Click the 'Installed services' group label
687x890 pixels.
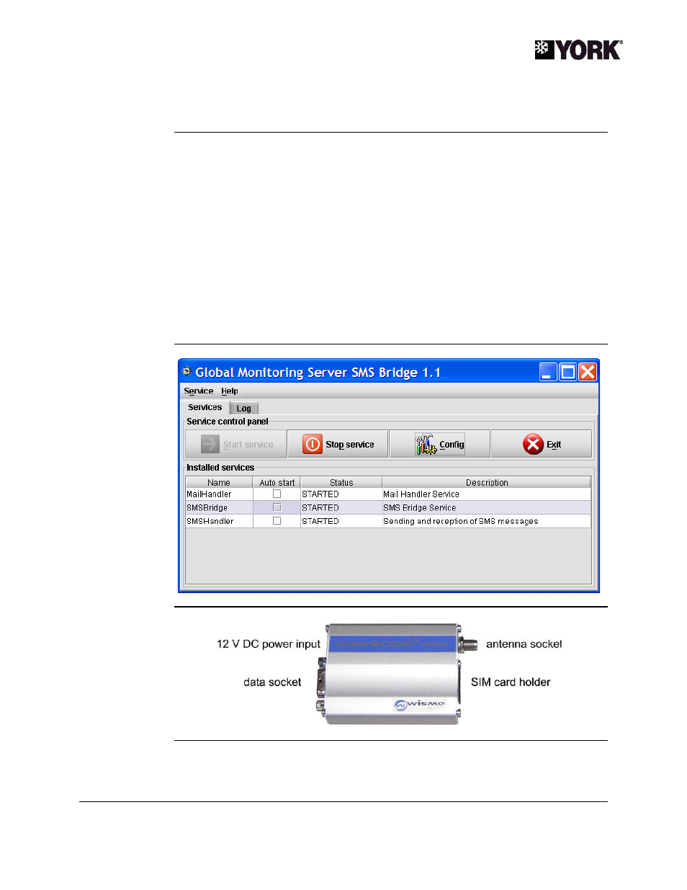point(220,468)
